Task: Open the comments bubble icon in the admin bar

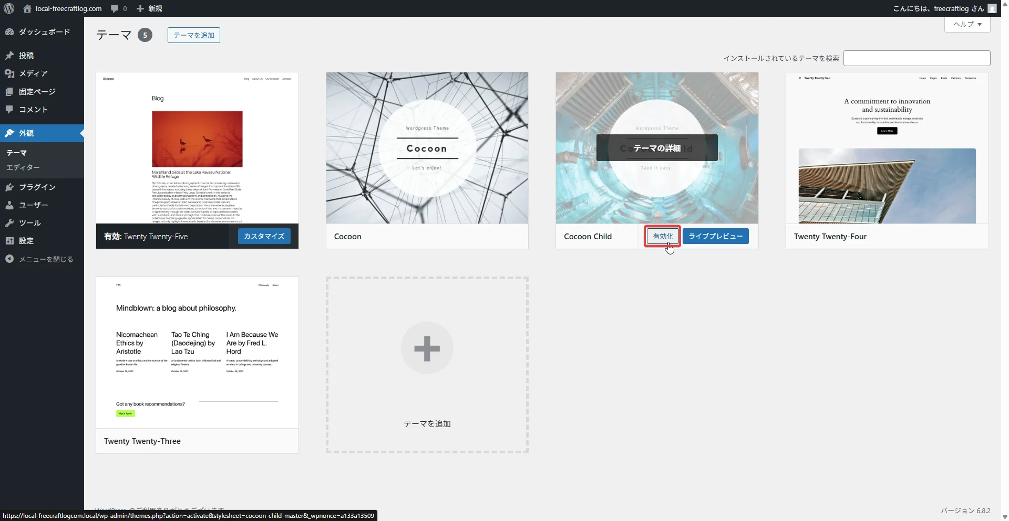Action: pyautogui.click(x=115, y=8)
